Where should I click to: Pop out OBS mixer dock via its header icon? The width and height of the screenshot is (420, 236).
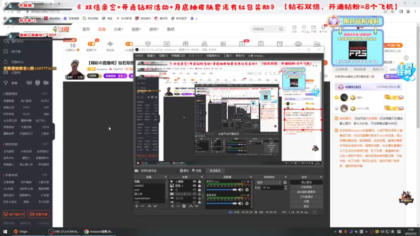(251, 177)
